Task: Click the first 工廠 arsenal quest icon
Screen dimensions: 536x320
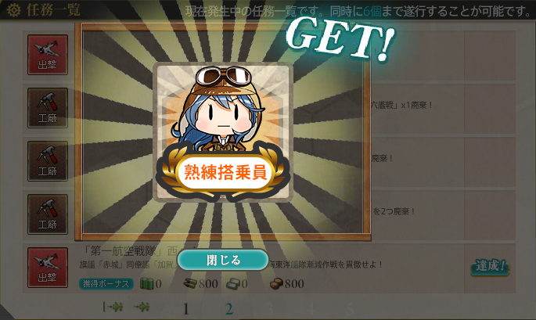Action: (48, 108)
